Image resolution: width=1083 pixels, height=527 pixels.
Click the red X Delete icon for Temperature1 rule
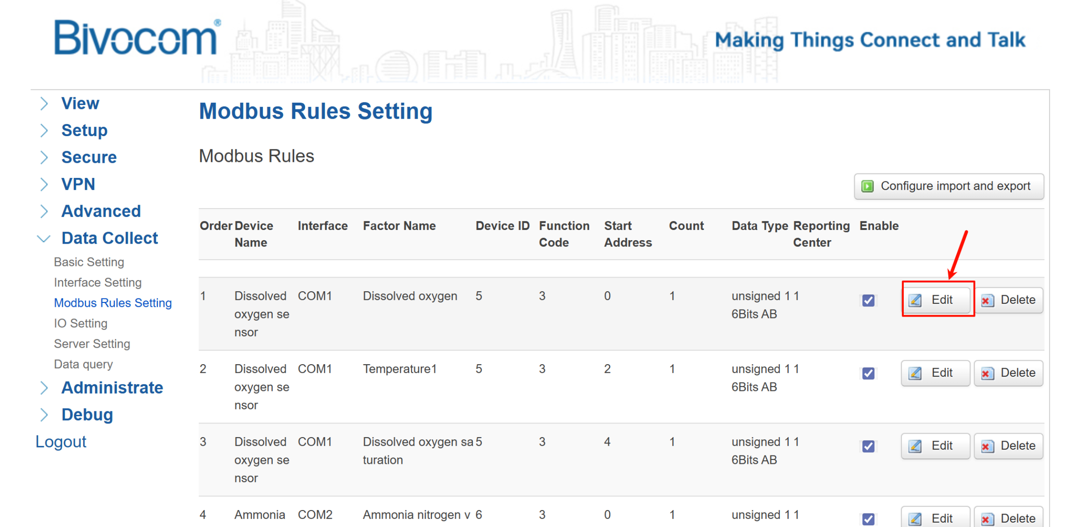point(987,374)
